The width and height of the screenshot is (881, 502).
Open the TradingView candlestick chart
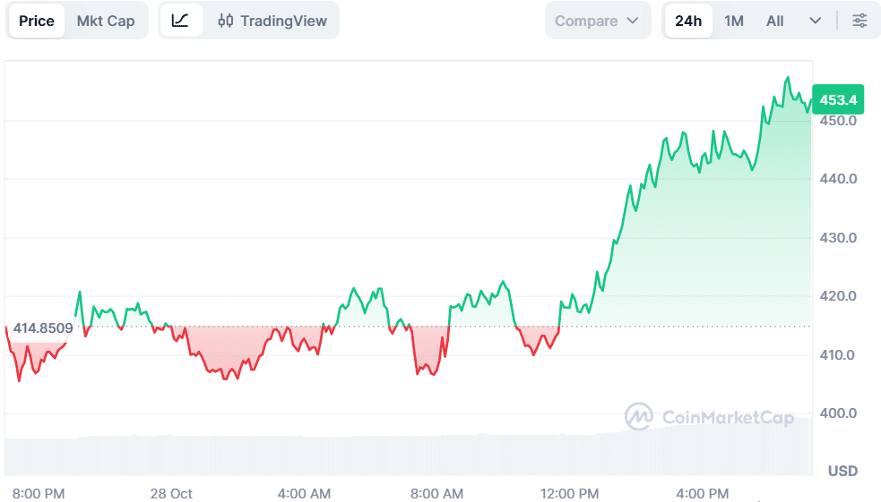pyautogui.click(x=272, y=21)
